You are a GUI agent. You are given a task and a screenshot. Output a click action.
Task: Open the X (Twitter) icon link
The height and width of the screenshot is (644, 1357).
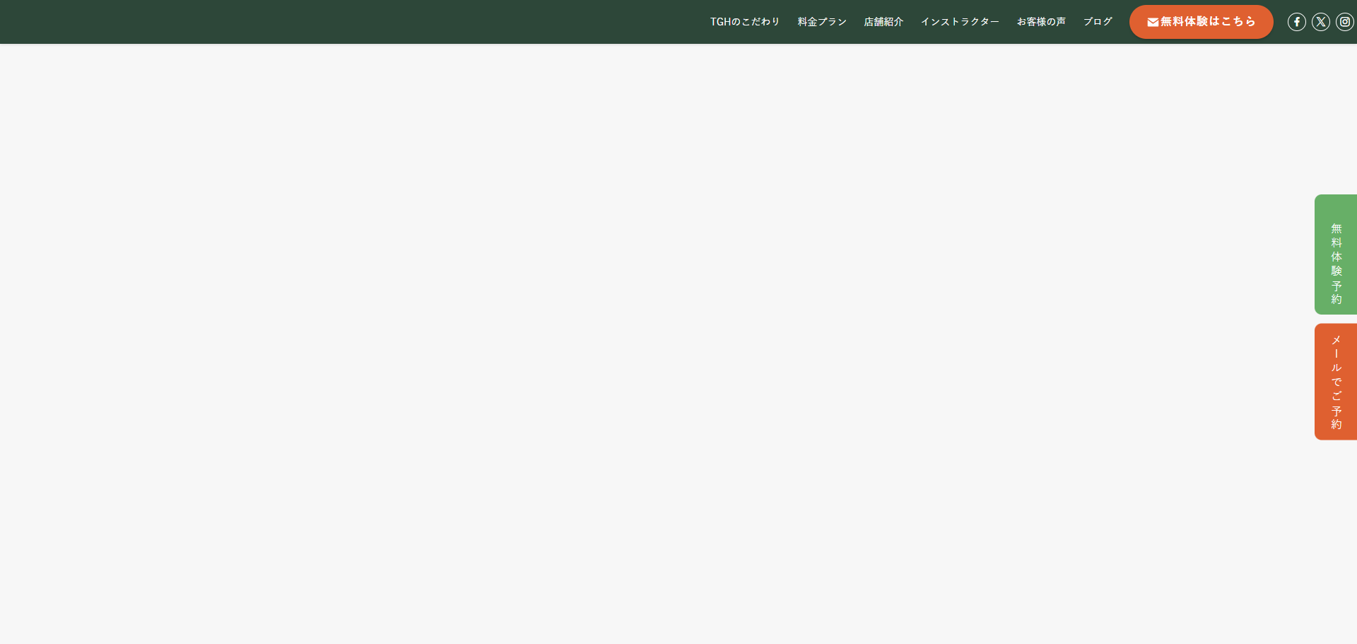click(x=1320, y=22)
